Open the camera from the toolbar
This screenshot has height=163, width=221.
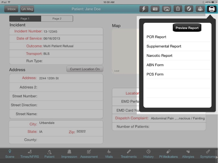click(155, 9)
